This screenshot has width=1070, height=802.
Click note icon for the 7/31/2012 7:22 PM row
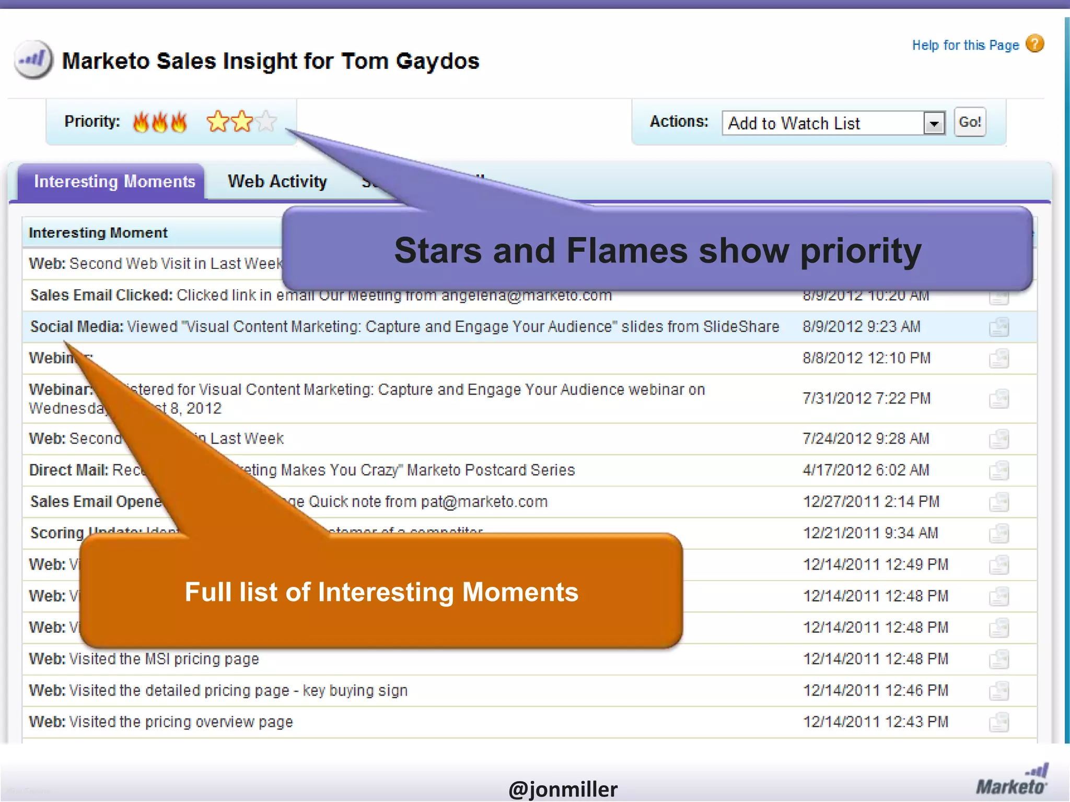tap(999, 399)
